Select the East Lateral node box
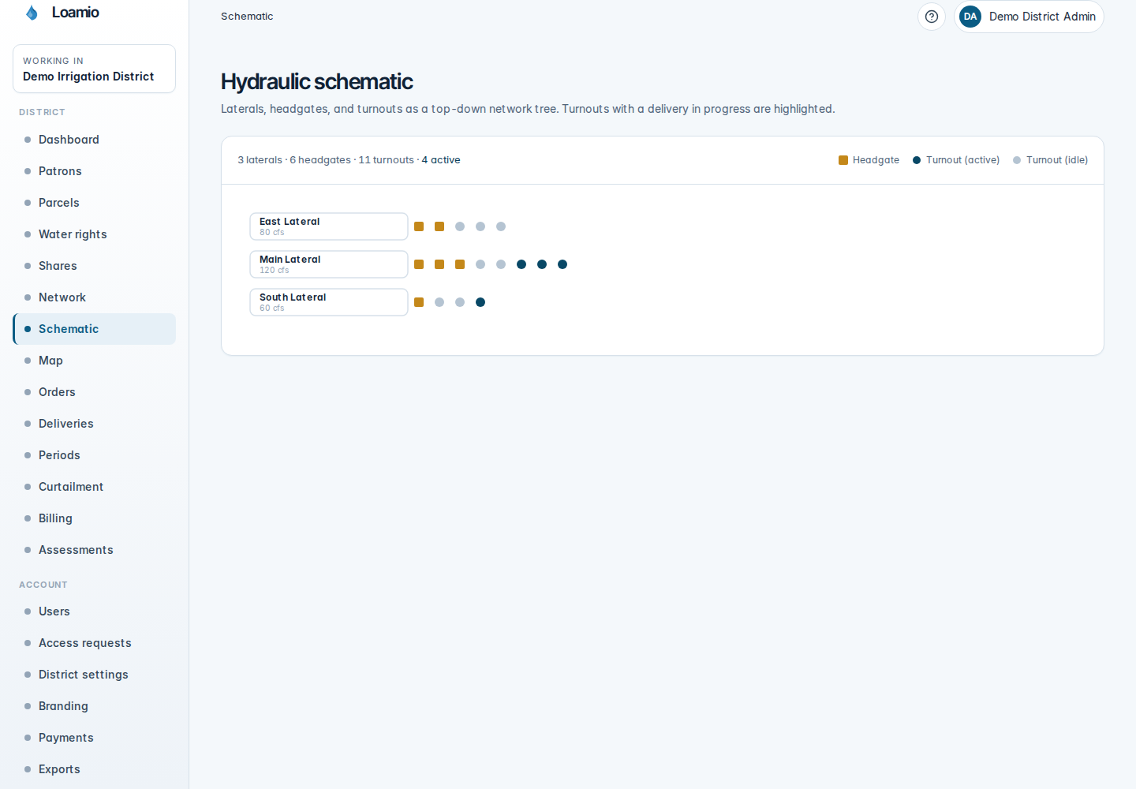Image resolution: width=1136 pixels, height=789 pixels. [x=329, y=226]
